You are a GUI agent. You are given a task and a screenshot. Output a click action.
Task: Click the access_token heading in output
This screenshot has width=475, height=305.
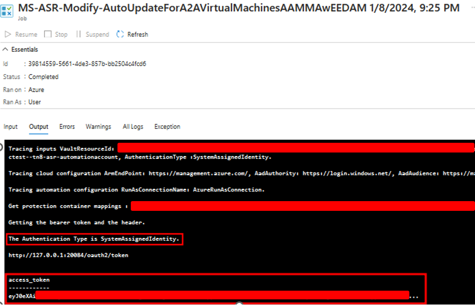coord(29,280)
